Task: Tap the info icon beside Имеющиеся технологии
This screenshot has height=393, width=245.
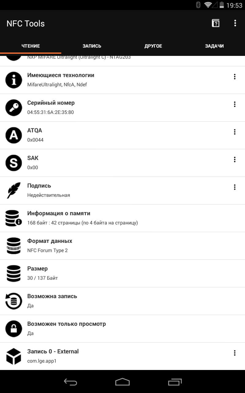Action: [x=14, y=80]
